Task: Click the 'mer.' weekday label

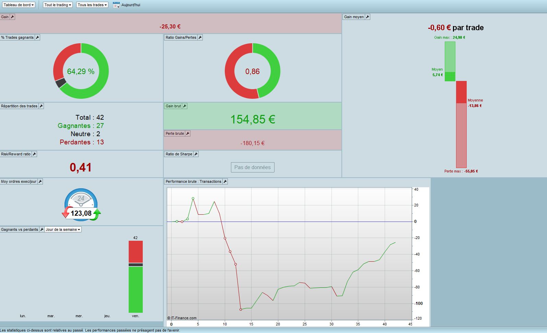Action: tap(79, 316)
